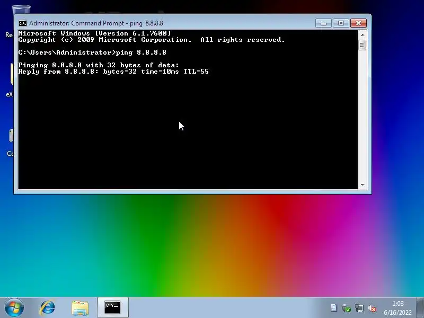Click the scrollbar up arrow in Command Prompt

[363, 35]
